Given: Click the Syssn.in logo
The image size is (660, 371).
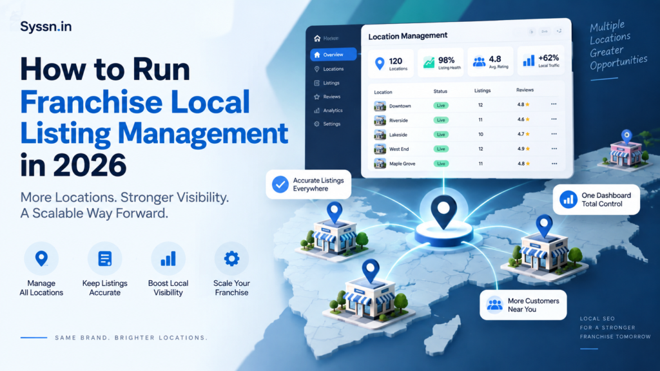Looking at the screenshot, I should tap(46, 26).
